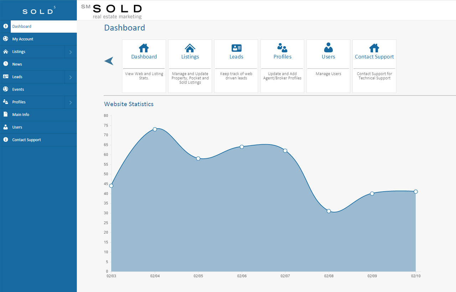456x292 pixels.
Task: Click the Contact Support tile house icon
Action: (374, 48)
